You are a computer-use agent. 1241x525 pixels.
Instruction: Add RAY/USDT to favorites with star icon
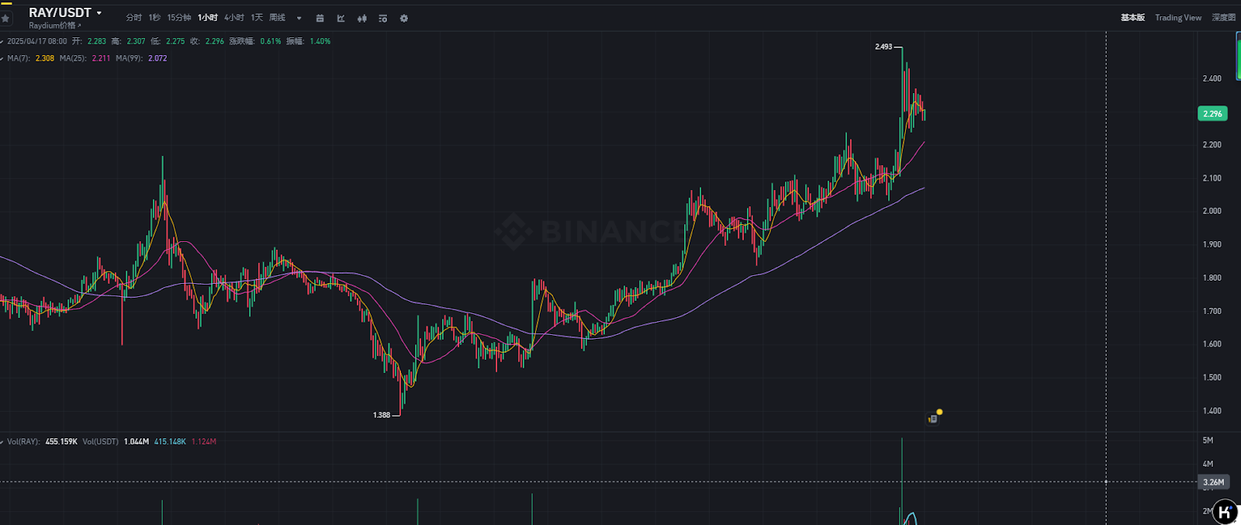coord(5,18)
